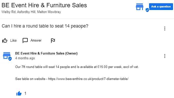Like the question using thumbs-up outline icon
Image resolution: width=174 pixels, height=98 pixels.
point(5,40)
